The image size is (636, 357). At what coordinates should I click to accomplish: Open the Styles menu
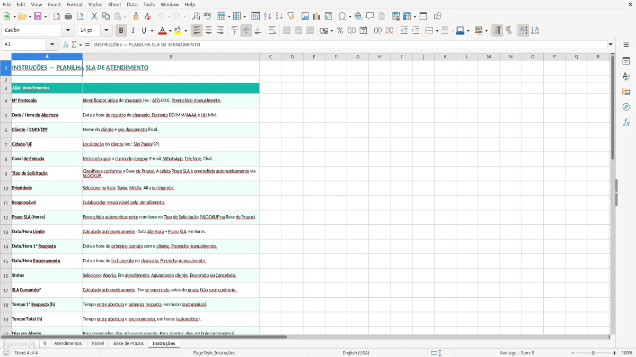click(x=95, y=4)
